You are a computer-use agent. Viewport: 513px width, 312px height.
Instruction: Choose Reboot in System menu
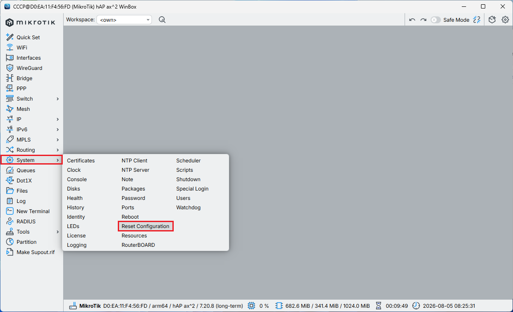coord(130,217)
